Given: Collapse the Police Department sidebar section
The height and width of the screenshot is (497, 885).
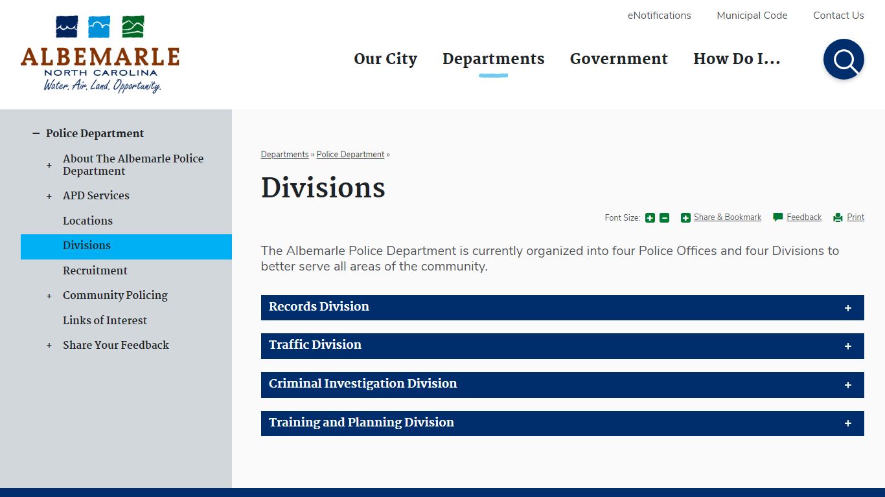Looking at the screenshot, I should (x=36, y=133).
